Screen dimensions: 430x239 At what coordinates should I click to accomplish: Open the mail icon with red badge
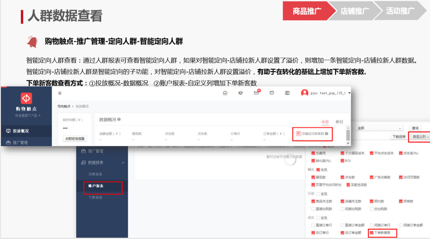click(256, 92)
